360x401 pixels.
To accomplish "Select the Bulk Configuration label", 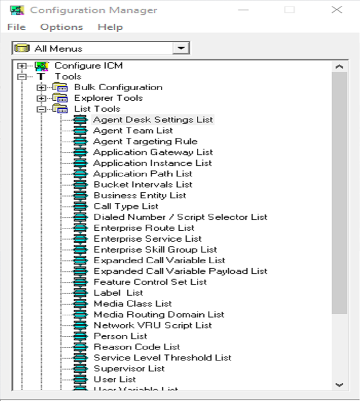I will 118,87.
